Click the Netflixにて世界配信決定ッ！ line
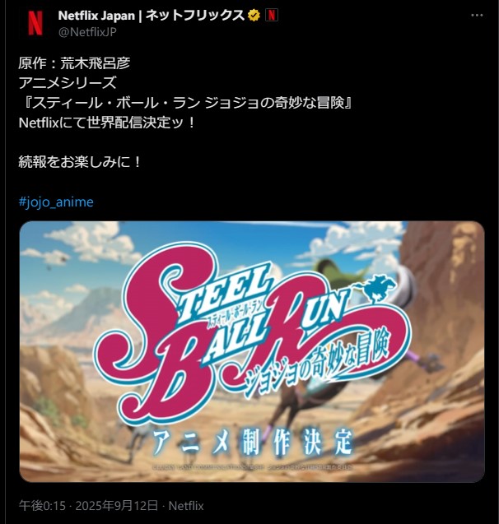The height and width of the screenshot is (524, 499). pyautogui.click(x=107, y=123)
